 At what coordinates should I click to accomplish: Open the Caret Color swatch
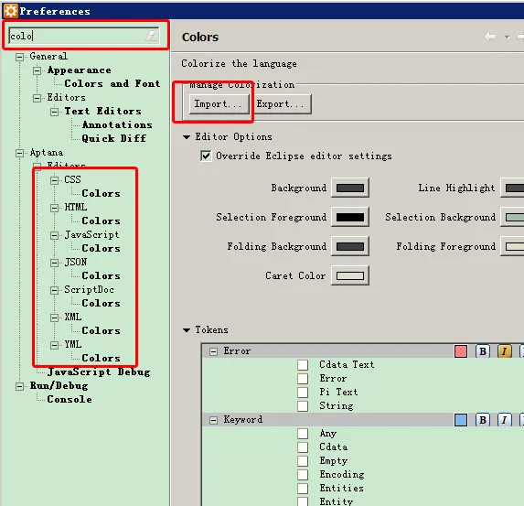[350, 275]
